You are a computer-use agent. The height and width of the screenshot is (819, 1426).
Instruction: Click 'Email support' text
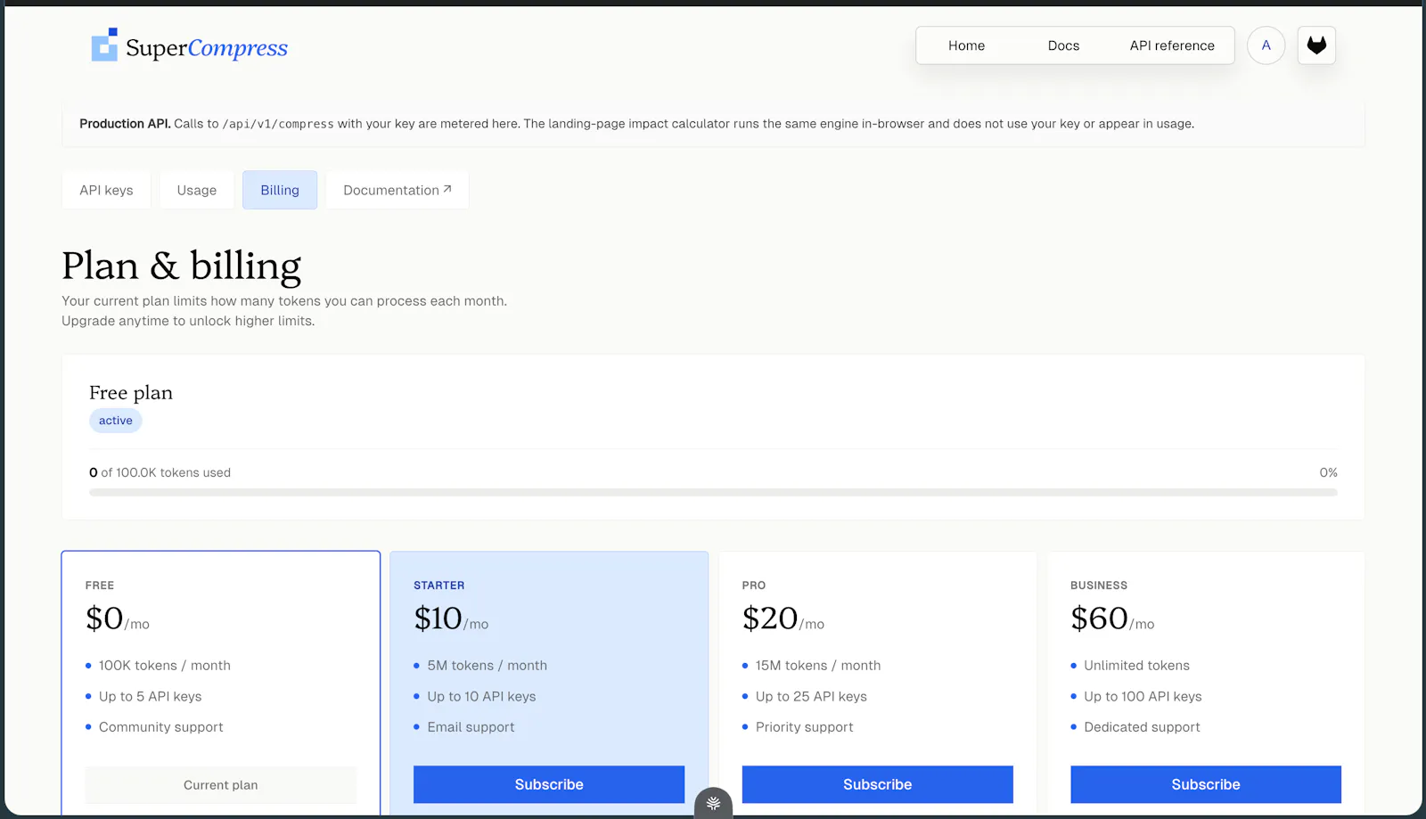click(471, 727)
